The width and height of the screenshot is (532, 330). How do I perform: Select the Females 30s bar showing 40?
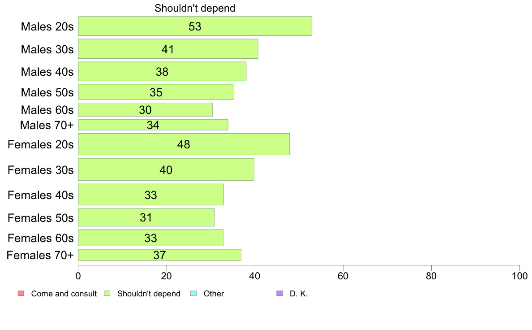(x=166, y=169)
